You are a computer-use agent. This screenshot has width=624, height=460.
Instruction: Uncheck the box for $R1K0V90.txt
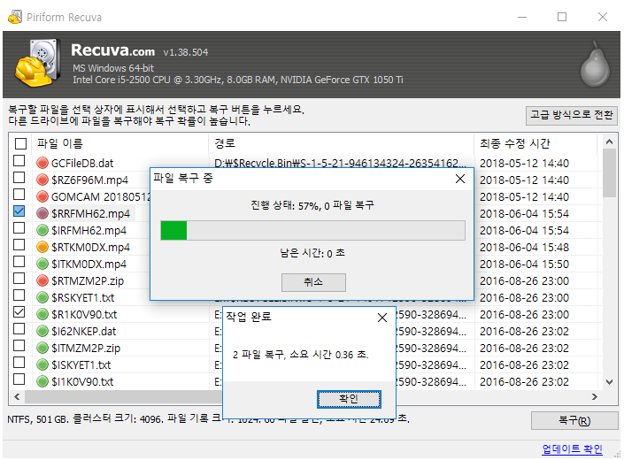point(19,312)
